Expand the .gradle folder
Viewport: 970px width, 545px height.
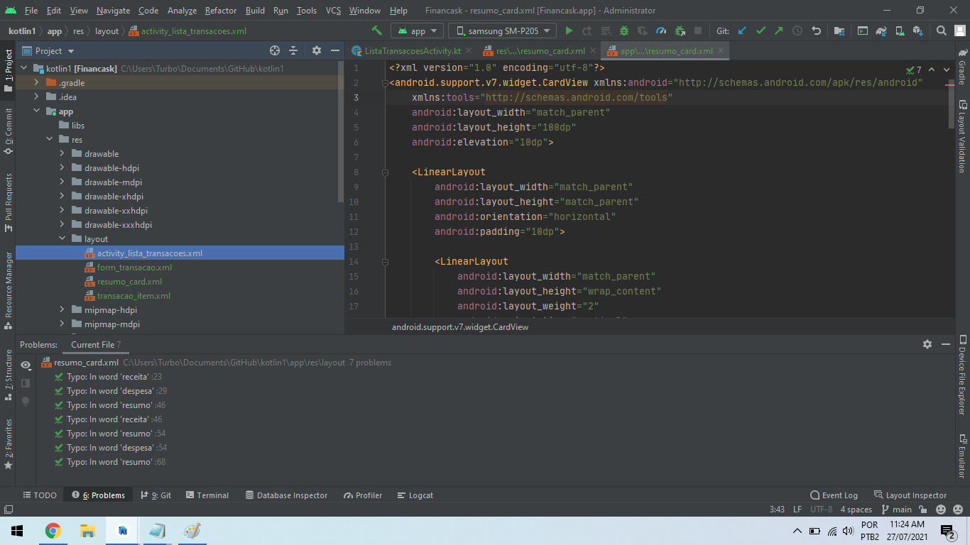pyautogui.click(x=36, y=83)
